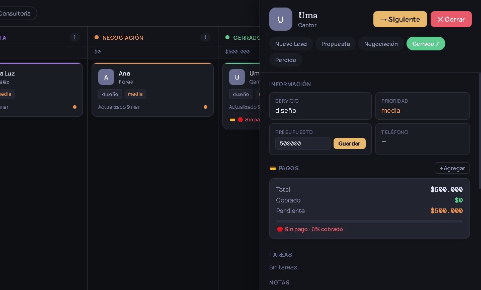Click Ana's avatar on the Negociación card
This screenshot has height=290, width=481.
[106, 77]
